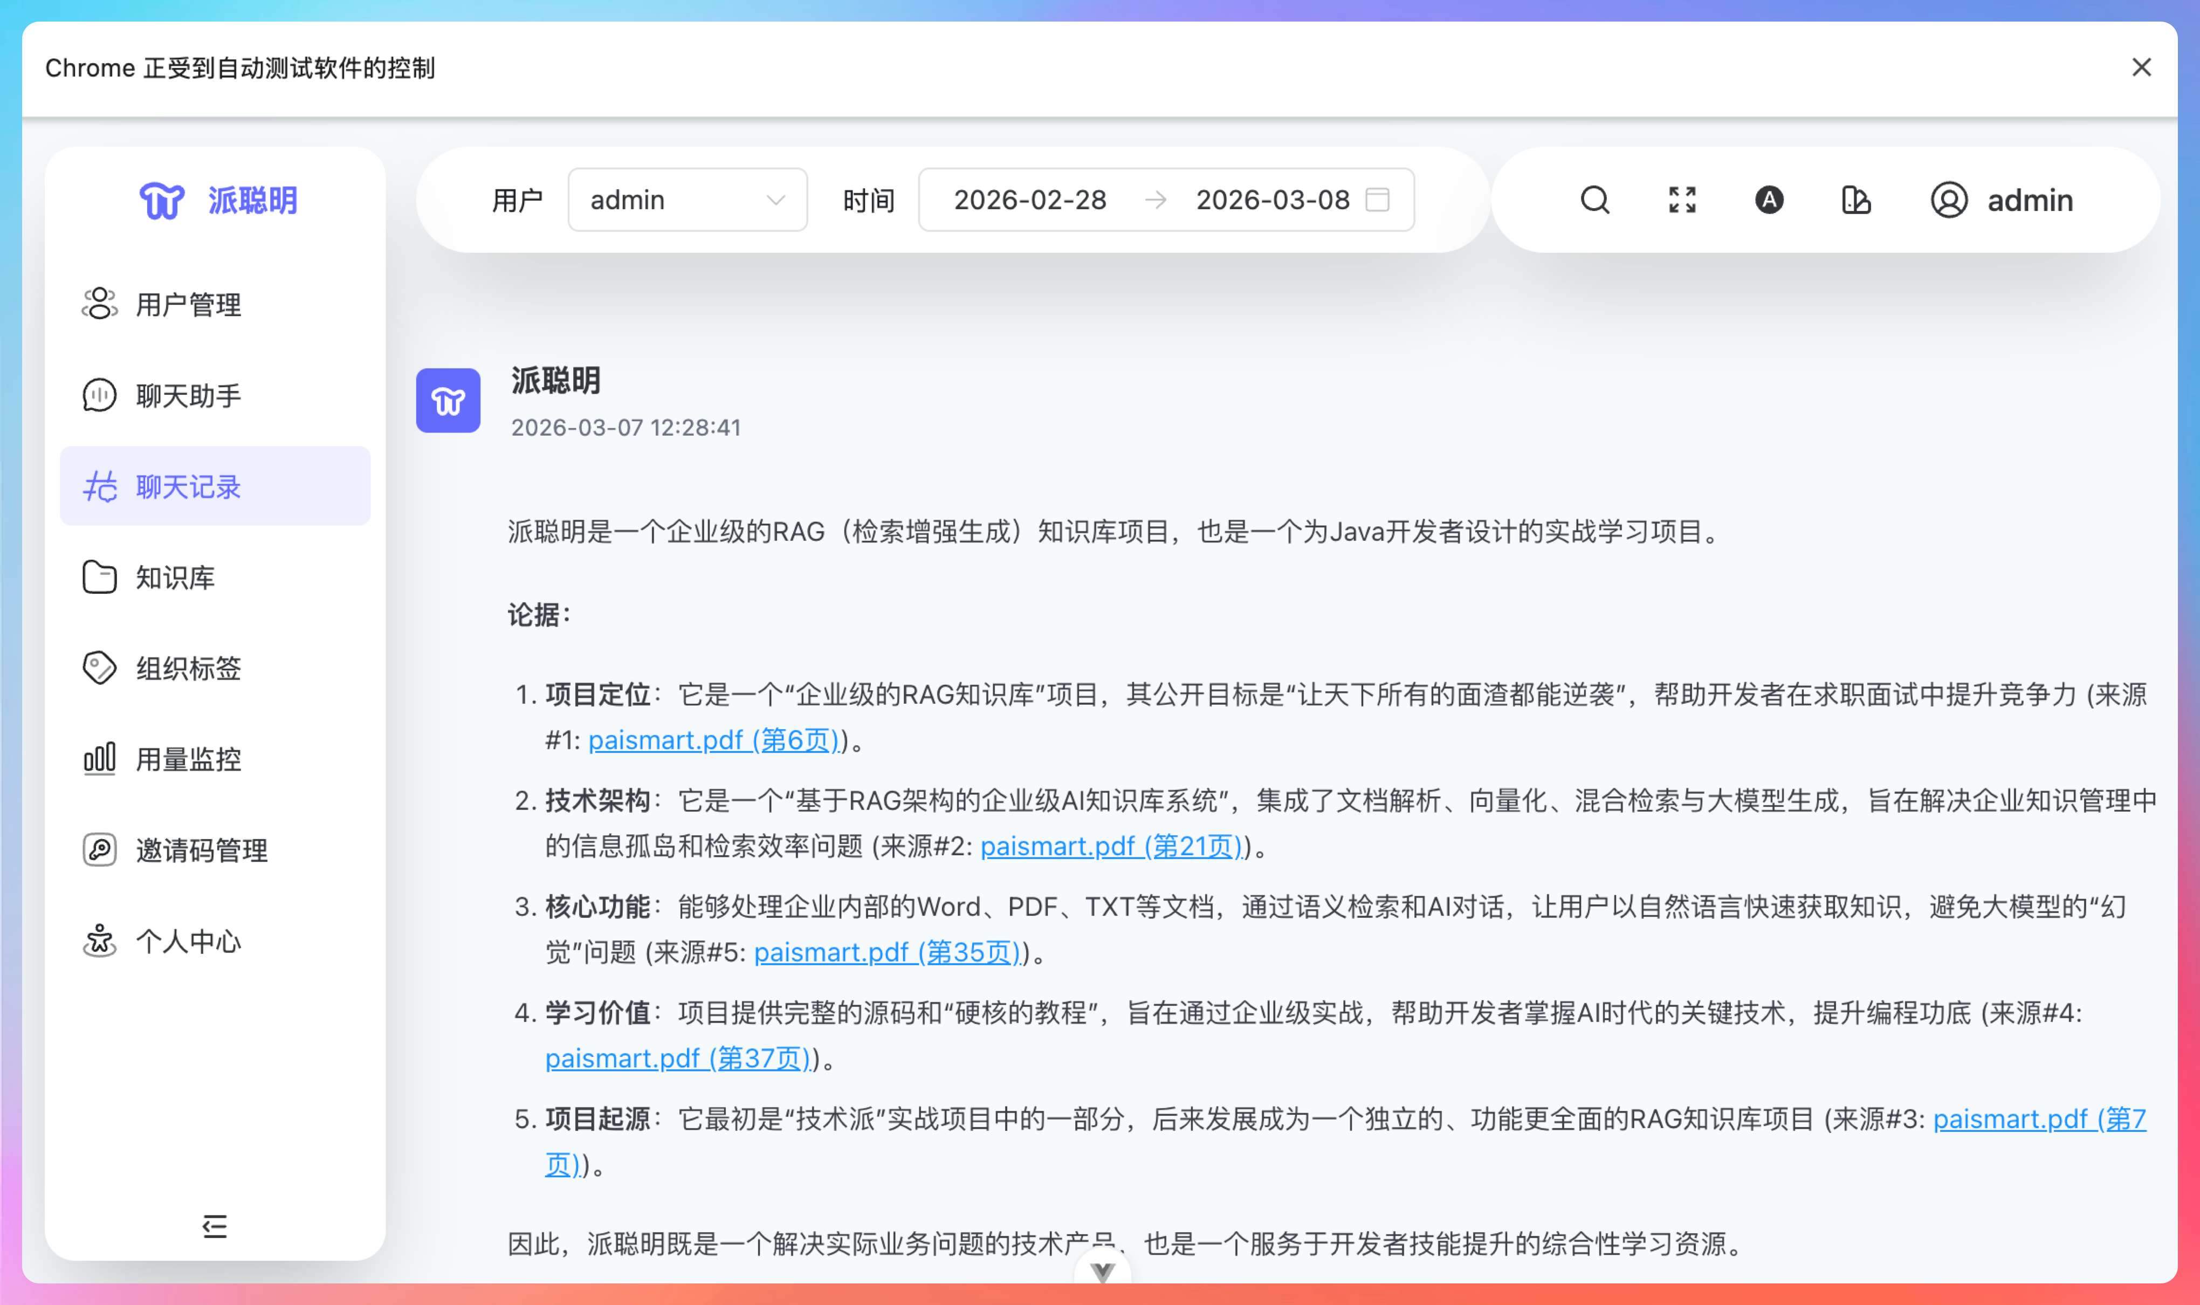Dismiss the Chrome automation notice bar
2200x1305 pixels.
pyautogui.click(x=2141, y=68)
